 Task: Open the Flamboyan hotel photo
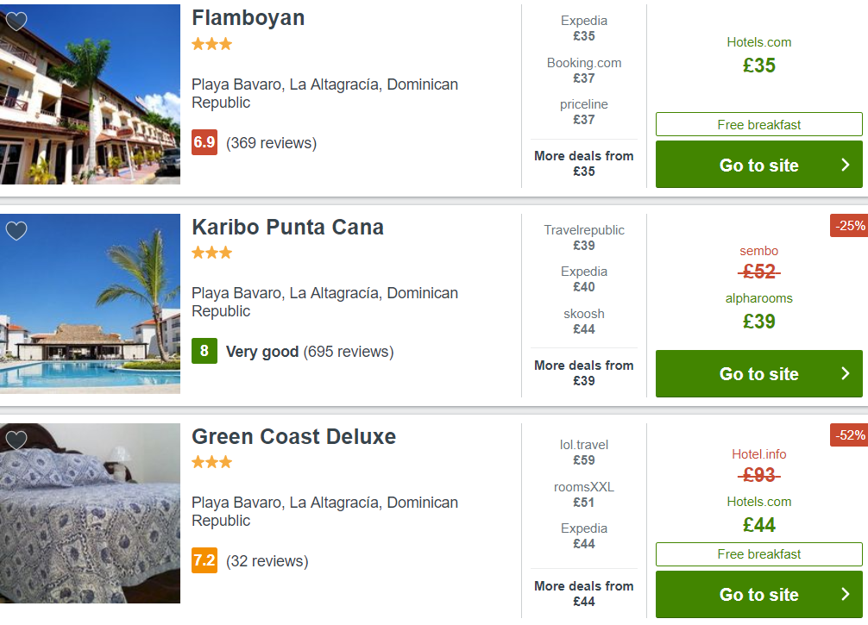pyautogui.click(x=90, y=94)
